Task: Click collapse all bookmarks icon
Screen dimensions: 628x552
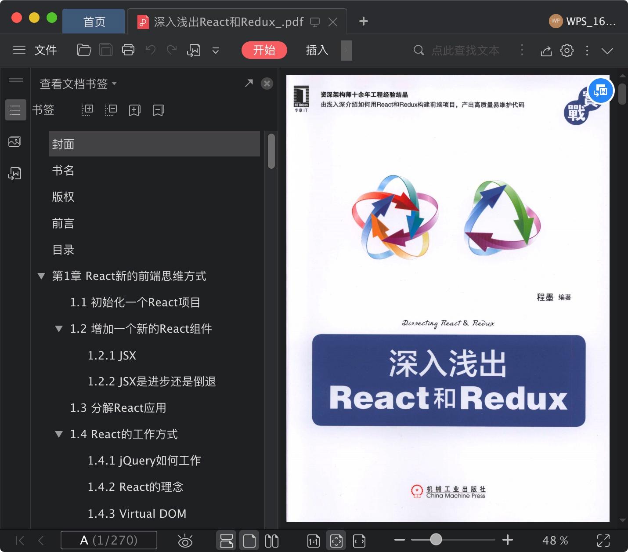Action: click(x=111, y=110)
